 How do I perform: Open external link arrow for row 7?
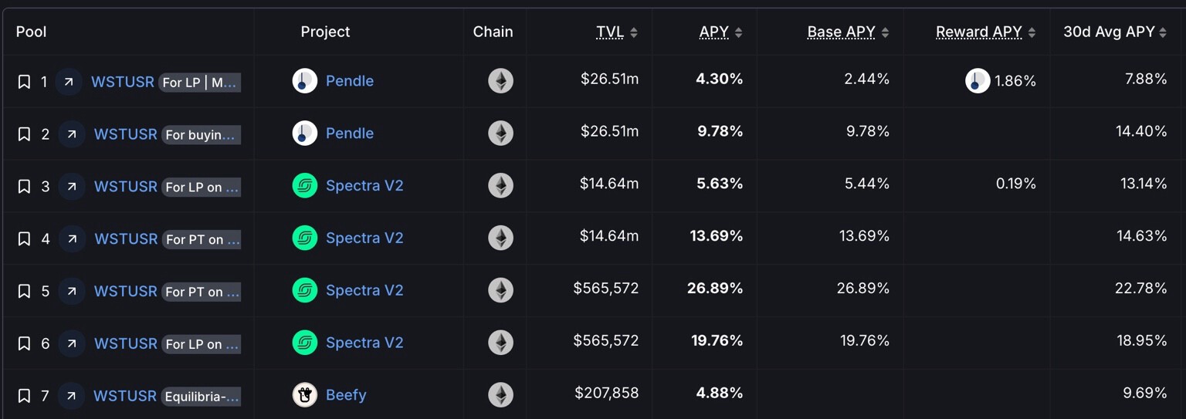point(70,396)
